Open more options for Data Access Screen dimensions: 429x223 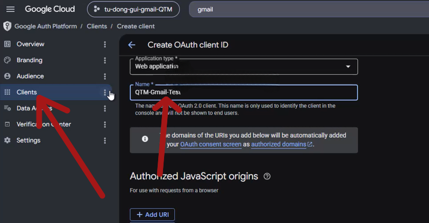click(x=105, y=109)
